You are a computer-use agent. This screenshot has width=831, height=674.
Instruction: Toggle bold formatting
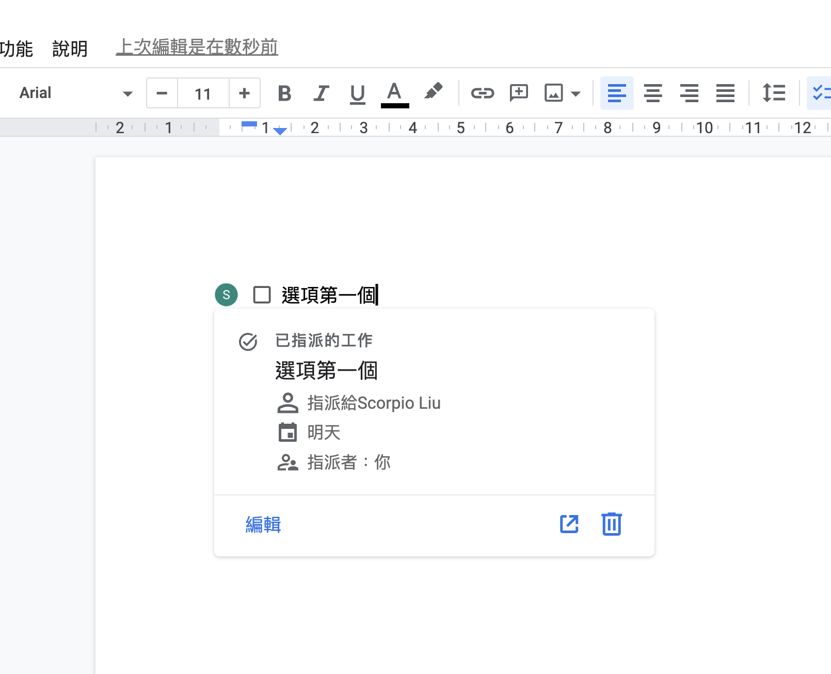click(284, 93)
